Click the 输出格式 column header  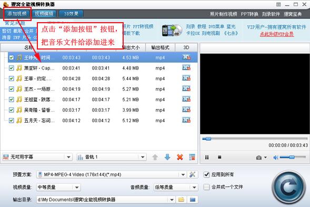(x=161, y=48)
